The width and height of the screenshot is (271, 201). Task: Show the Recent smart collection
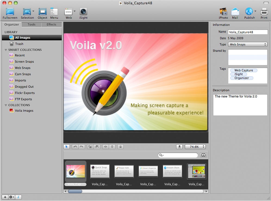click(32, 55)
